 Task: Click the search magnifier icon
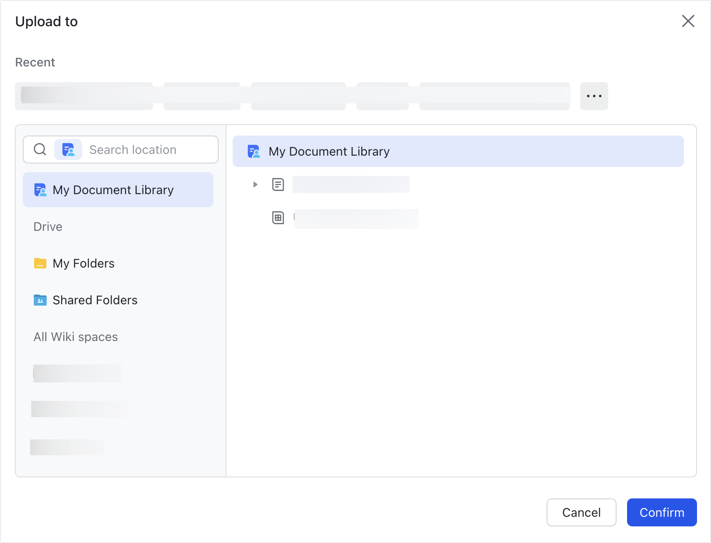pos(40,149)
